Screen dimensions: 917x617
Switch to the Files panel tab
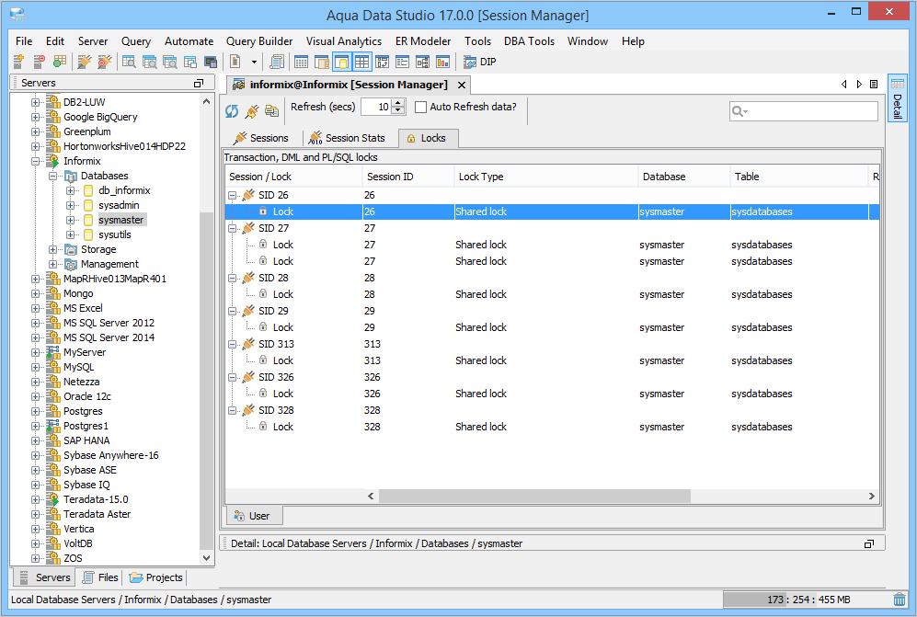click(x=100, y=577)
